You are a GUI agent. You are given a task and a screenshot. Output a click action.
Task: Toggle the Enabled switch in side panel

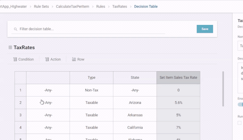(240, 104)
